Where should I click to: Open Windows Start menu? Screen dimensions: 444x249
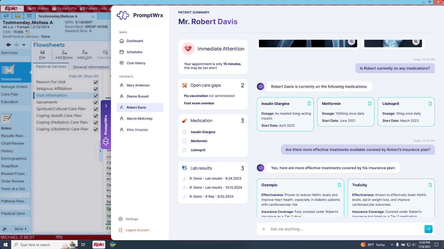[5, 245]
